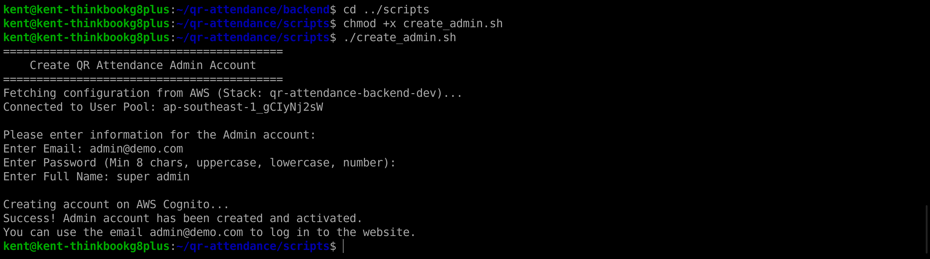This screenshot has height=259, width=930.
Task: Click the 'chmod +x create_admin.sh' command
Action: (x=423, y=24)
